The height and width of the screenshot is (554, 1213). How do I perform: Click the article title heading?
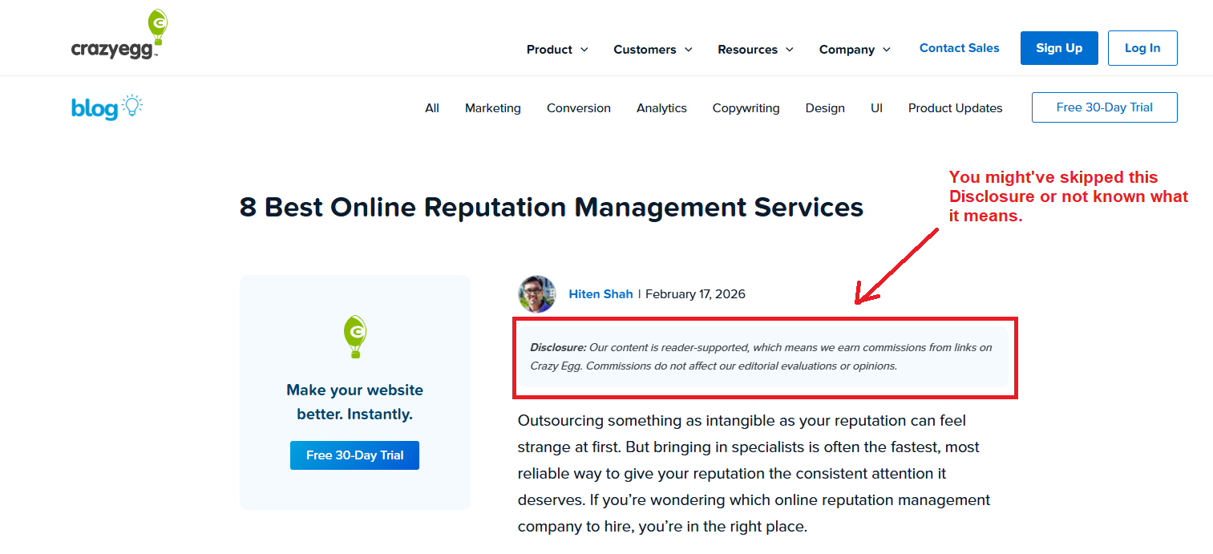coord(552,207)
